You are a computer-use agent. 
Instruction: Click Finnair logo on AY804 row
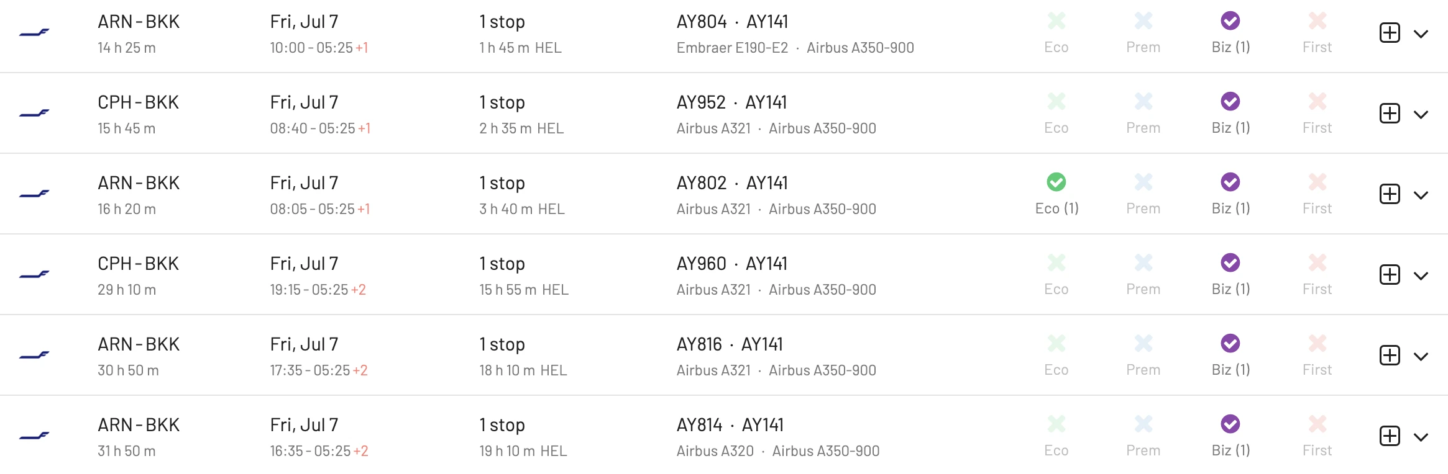[34, 32]
